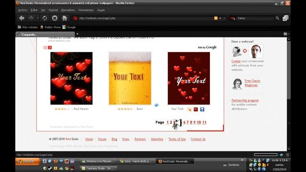Click the search magnifier icon

tap(277, 18)
